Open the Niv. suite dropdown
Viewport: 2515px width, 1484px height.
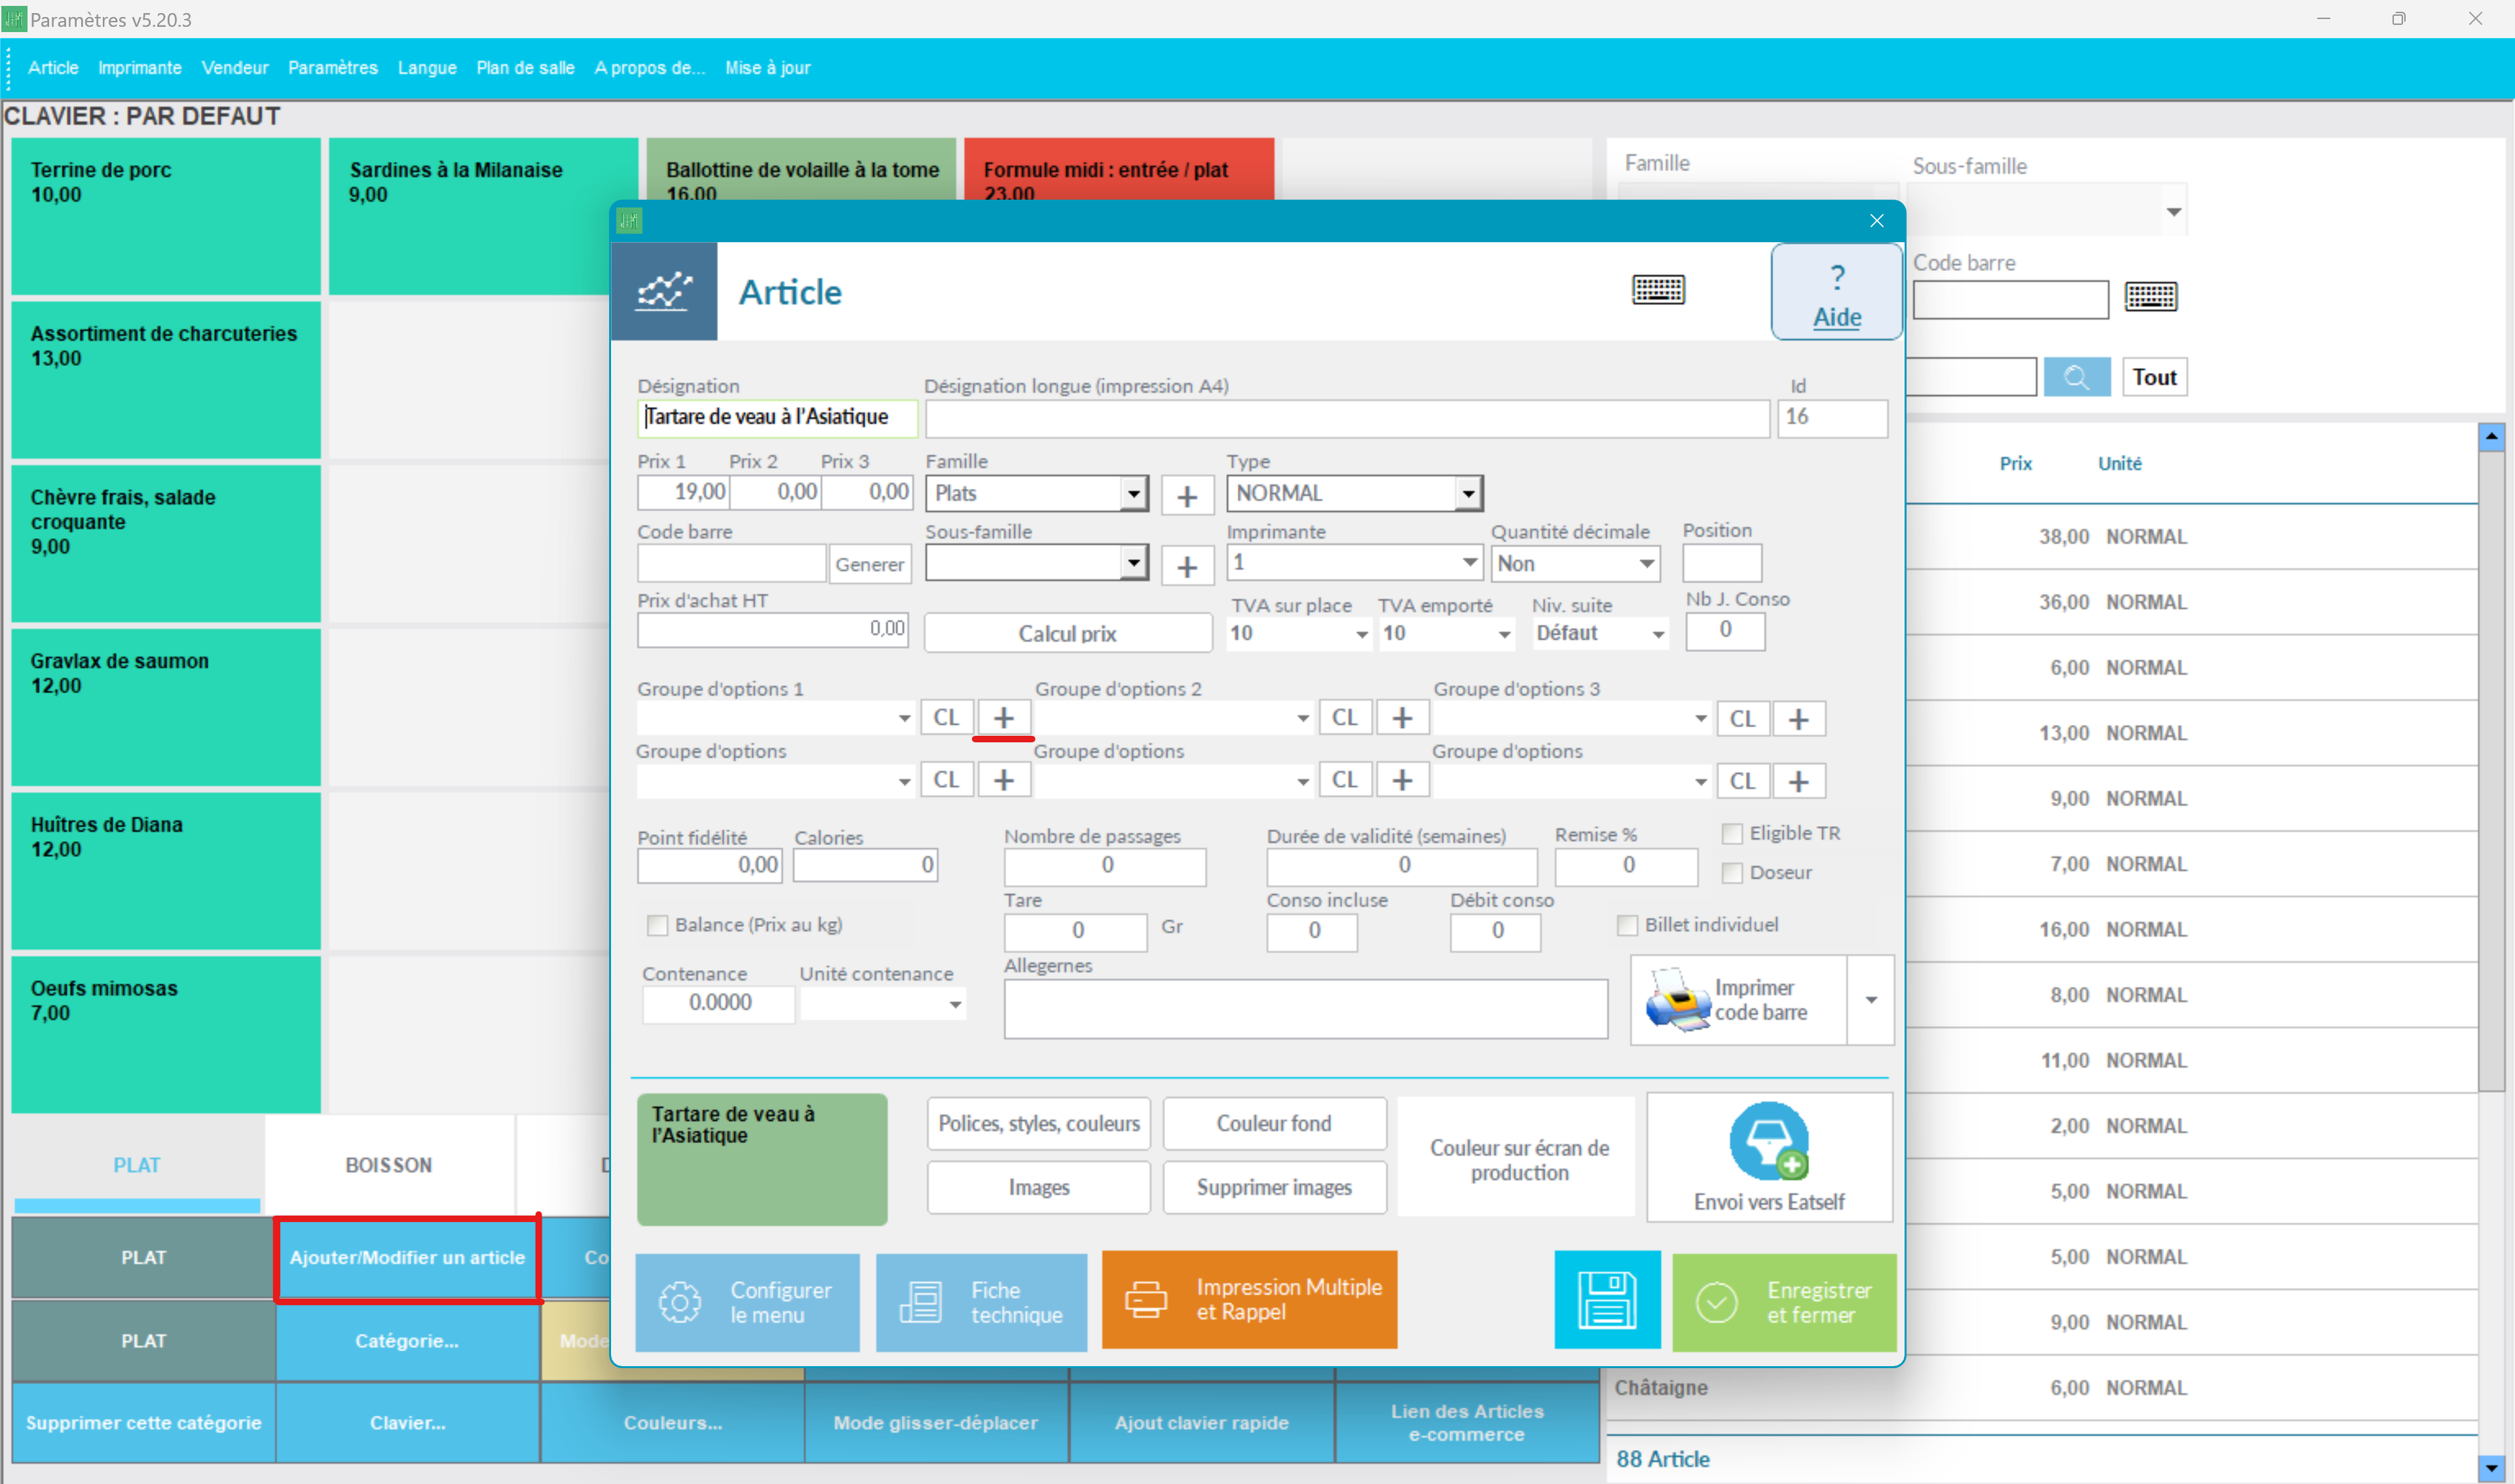tap(1599, 633)
